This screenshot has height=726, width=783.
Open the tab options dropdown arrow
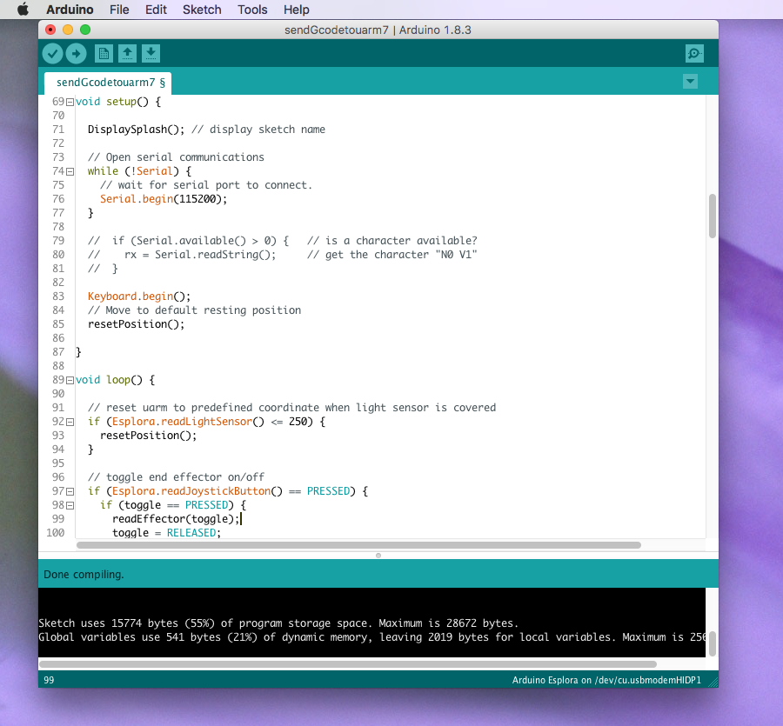pyautogui.click(x=690, y=82)
